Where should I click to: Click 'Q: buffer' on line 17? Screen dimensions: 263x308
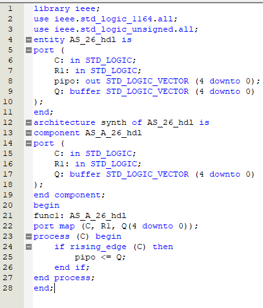[x=78, y=175]
